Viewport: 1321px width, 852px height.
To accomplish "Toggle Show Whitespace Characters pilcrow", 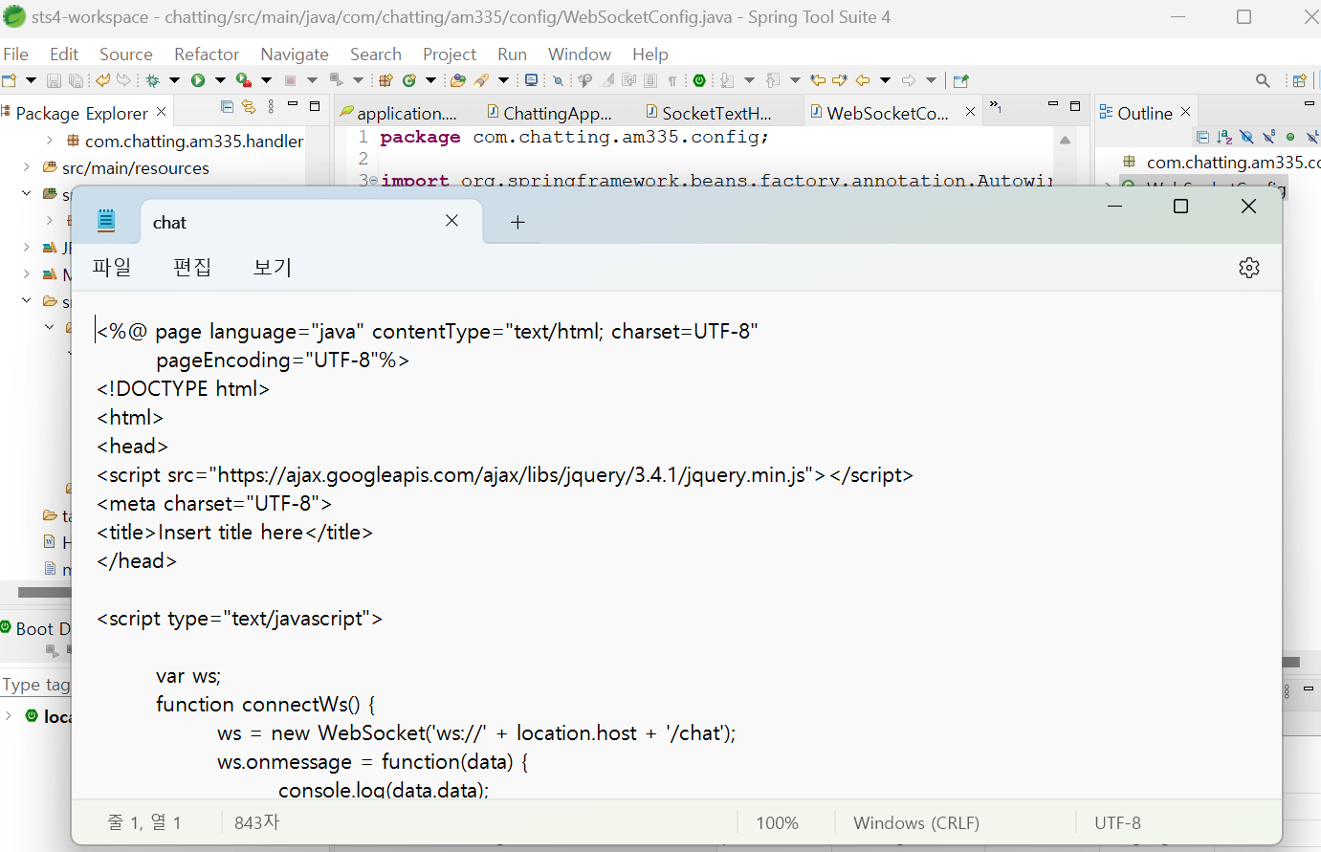I will pyautogui.click(x=672, y=80).
